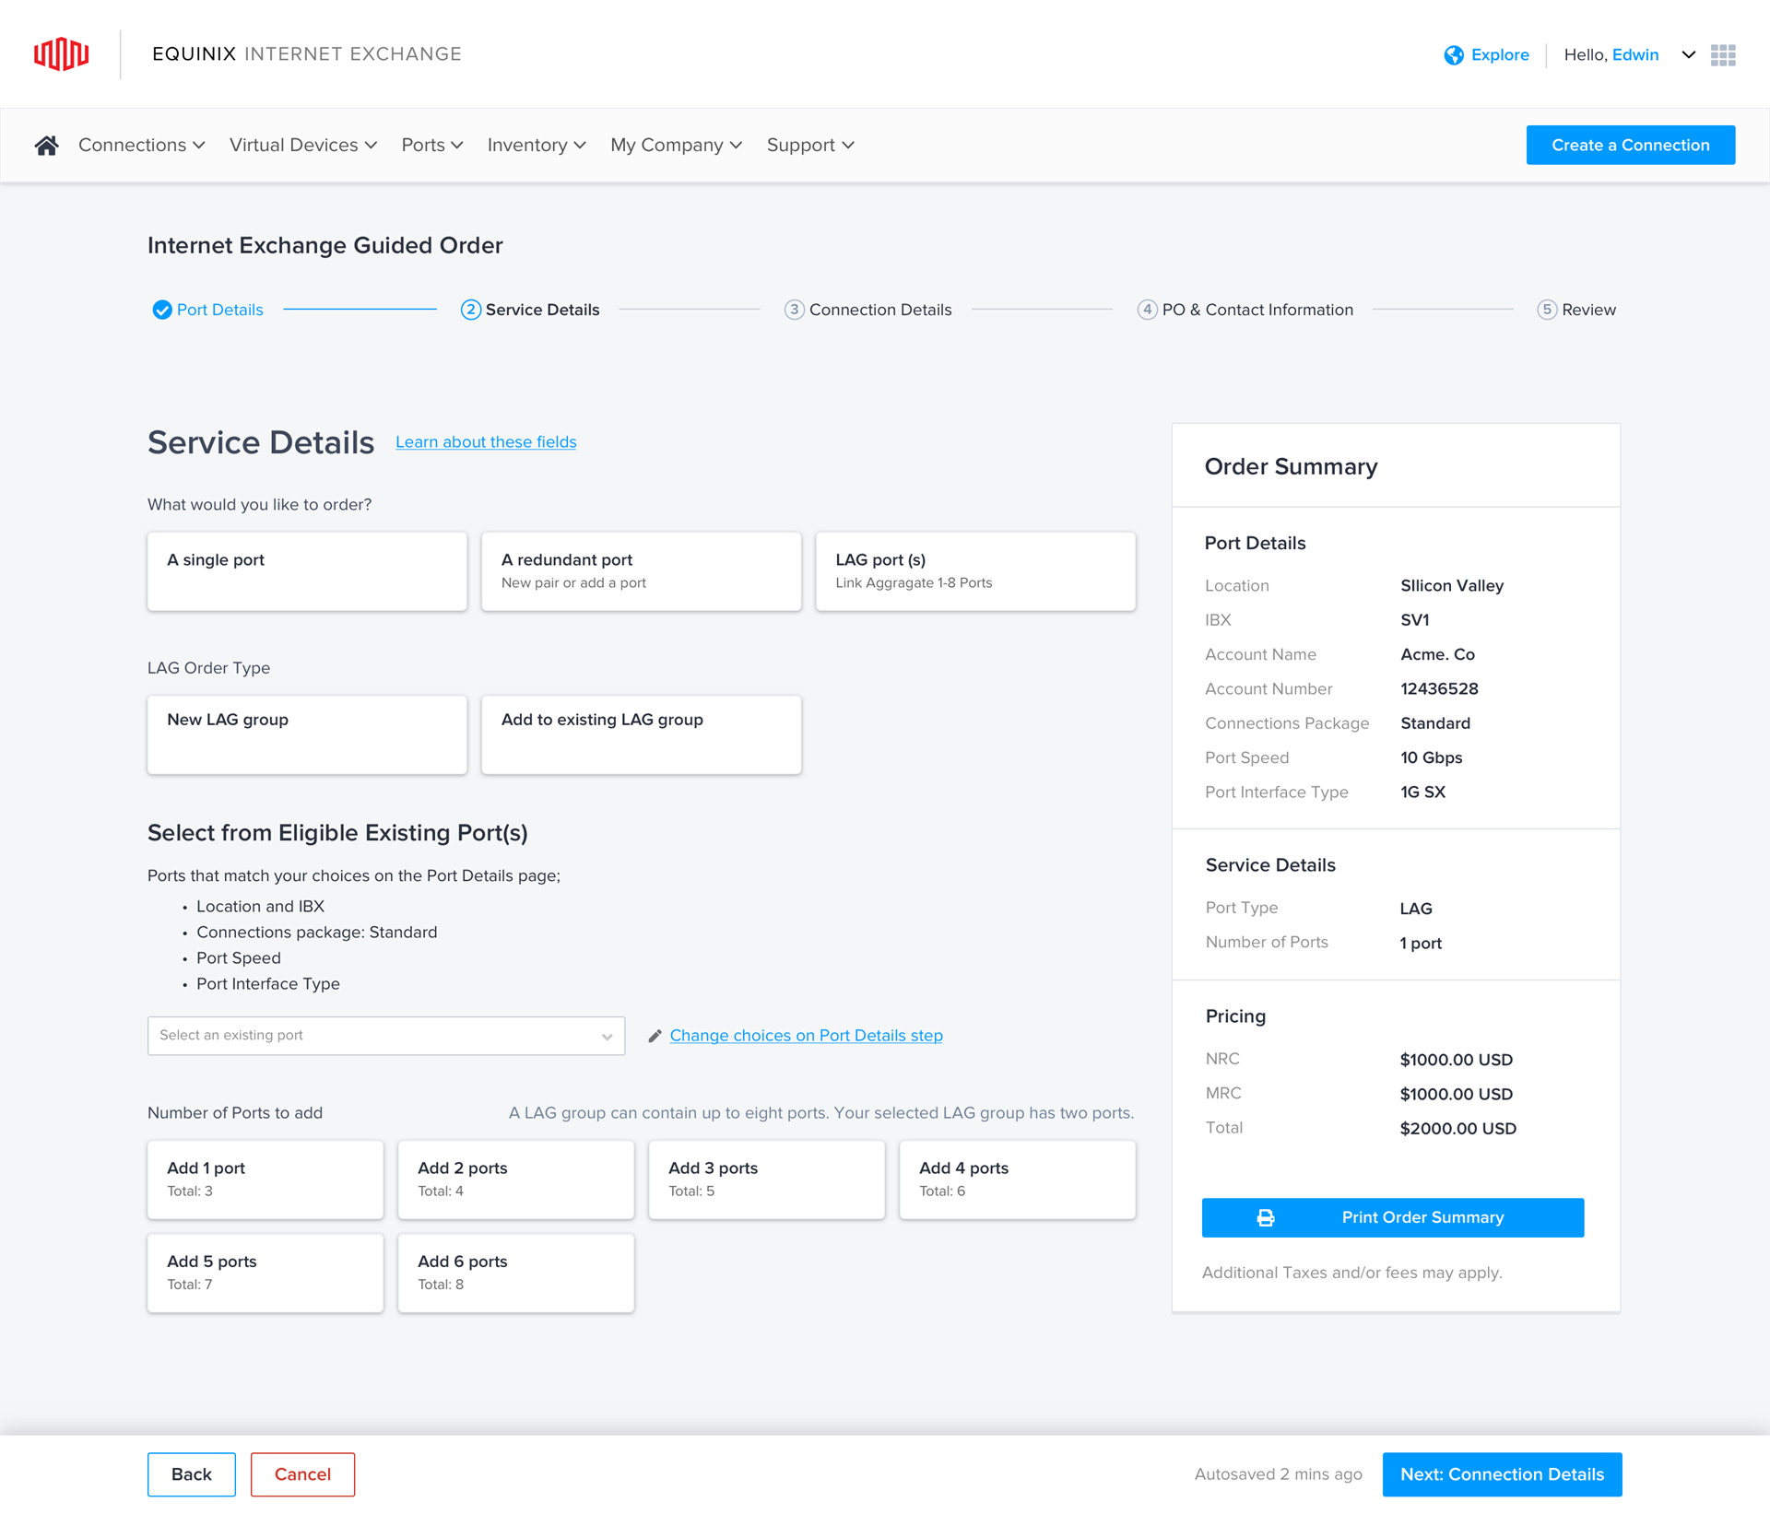Open the Support dropdown

(810, 146)
